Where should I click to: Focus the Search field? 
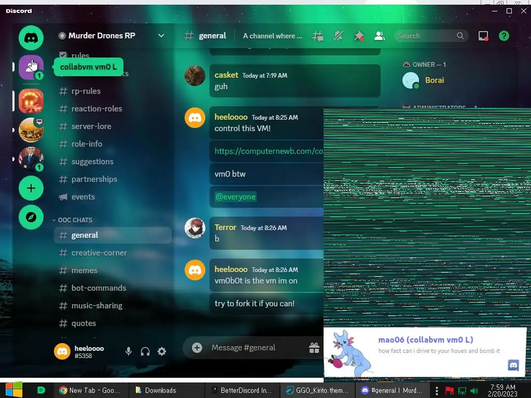(x=431, y=36)
